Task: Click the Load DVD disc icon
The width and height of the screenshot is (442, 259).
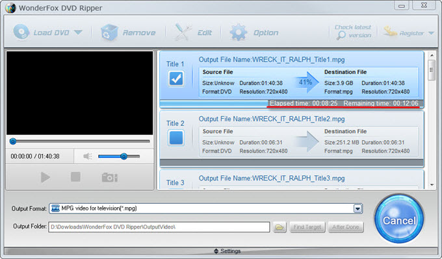Action: click(x=21, y=32)
